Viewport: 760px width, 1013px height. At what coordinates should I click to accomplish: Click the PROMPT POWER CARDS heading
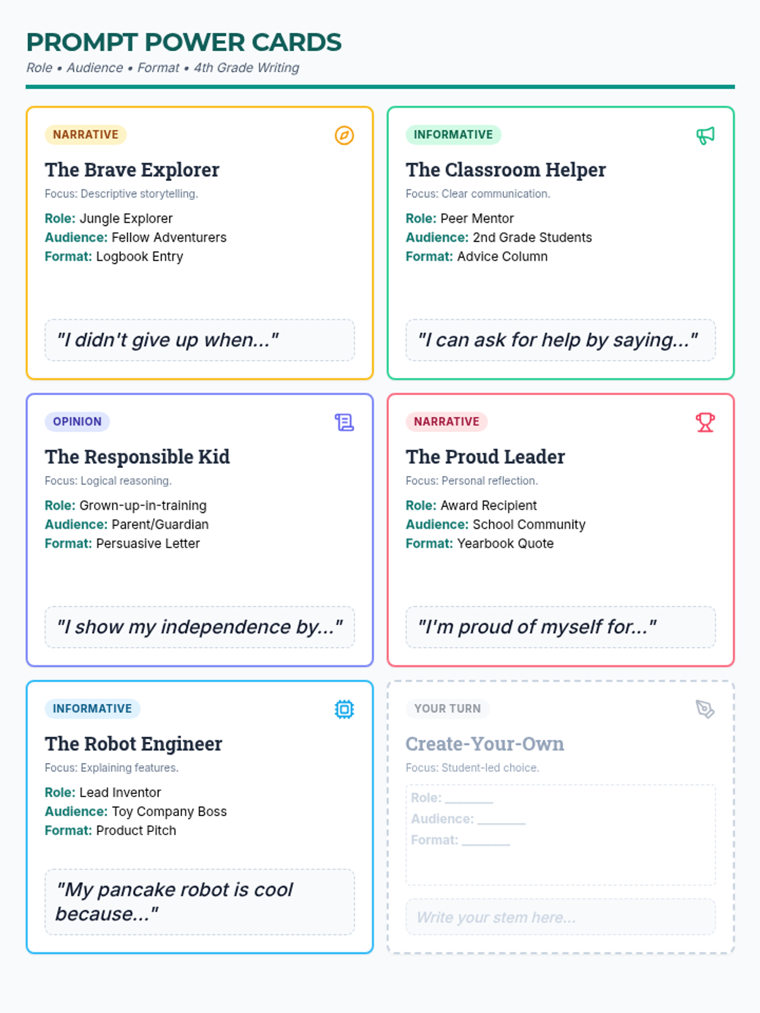(184, 42)
